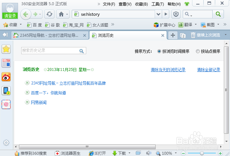The width and height of the screenshot is (230, 156).
Task: Click the 翻译 translate tool
Action: pyautogui.click(x=185, y=25)
